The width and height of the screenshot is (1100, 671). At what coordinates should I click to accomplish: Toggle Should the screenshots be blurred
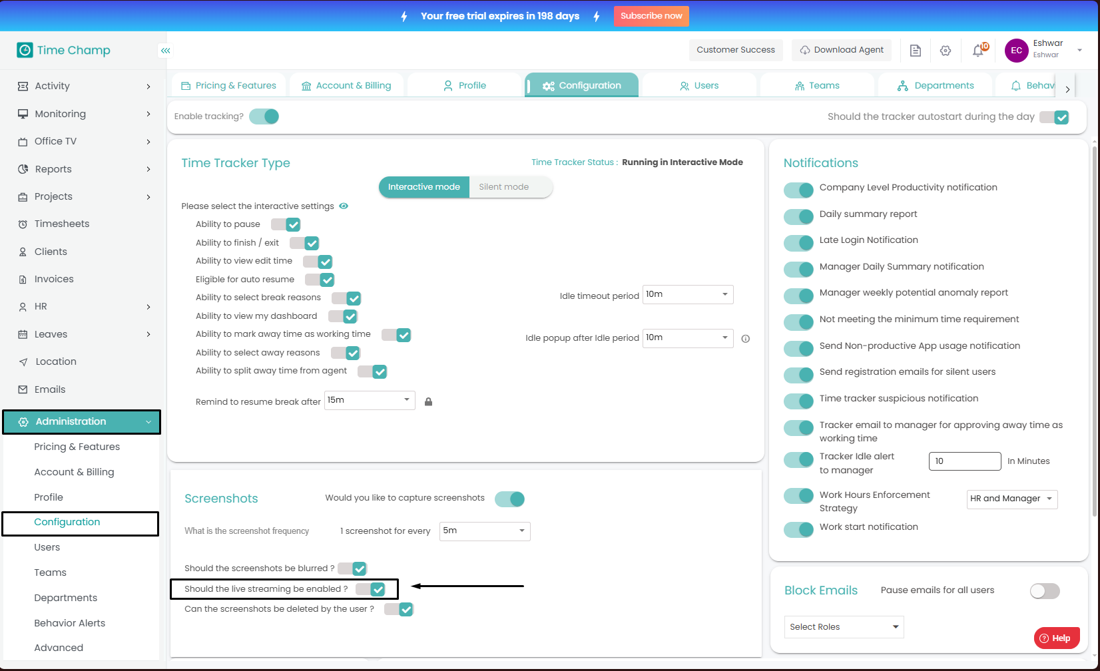pos(352,568)
